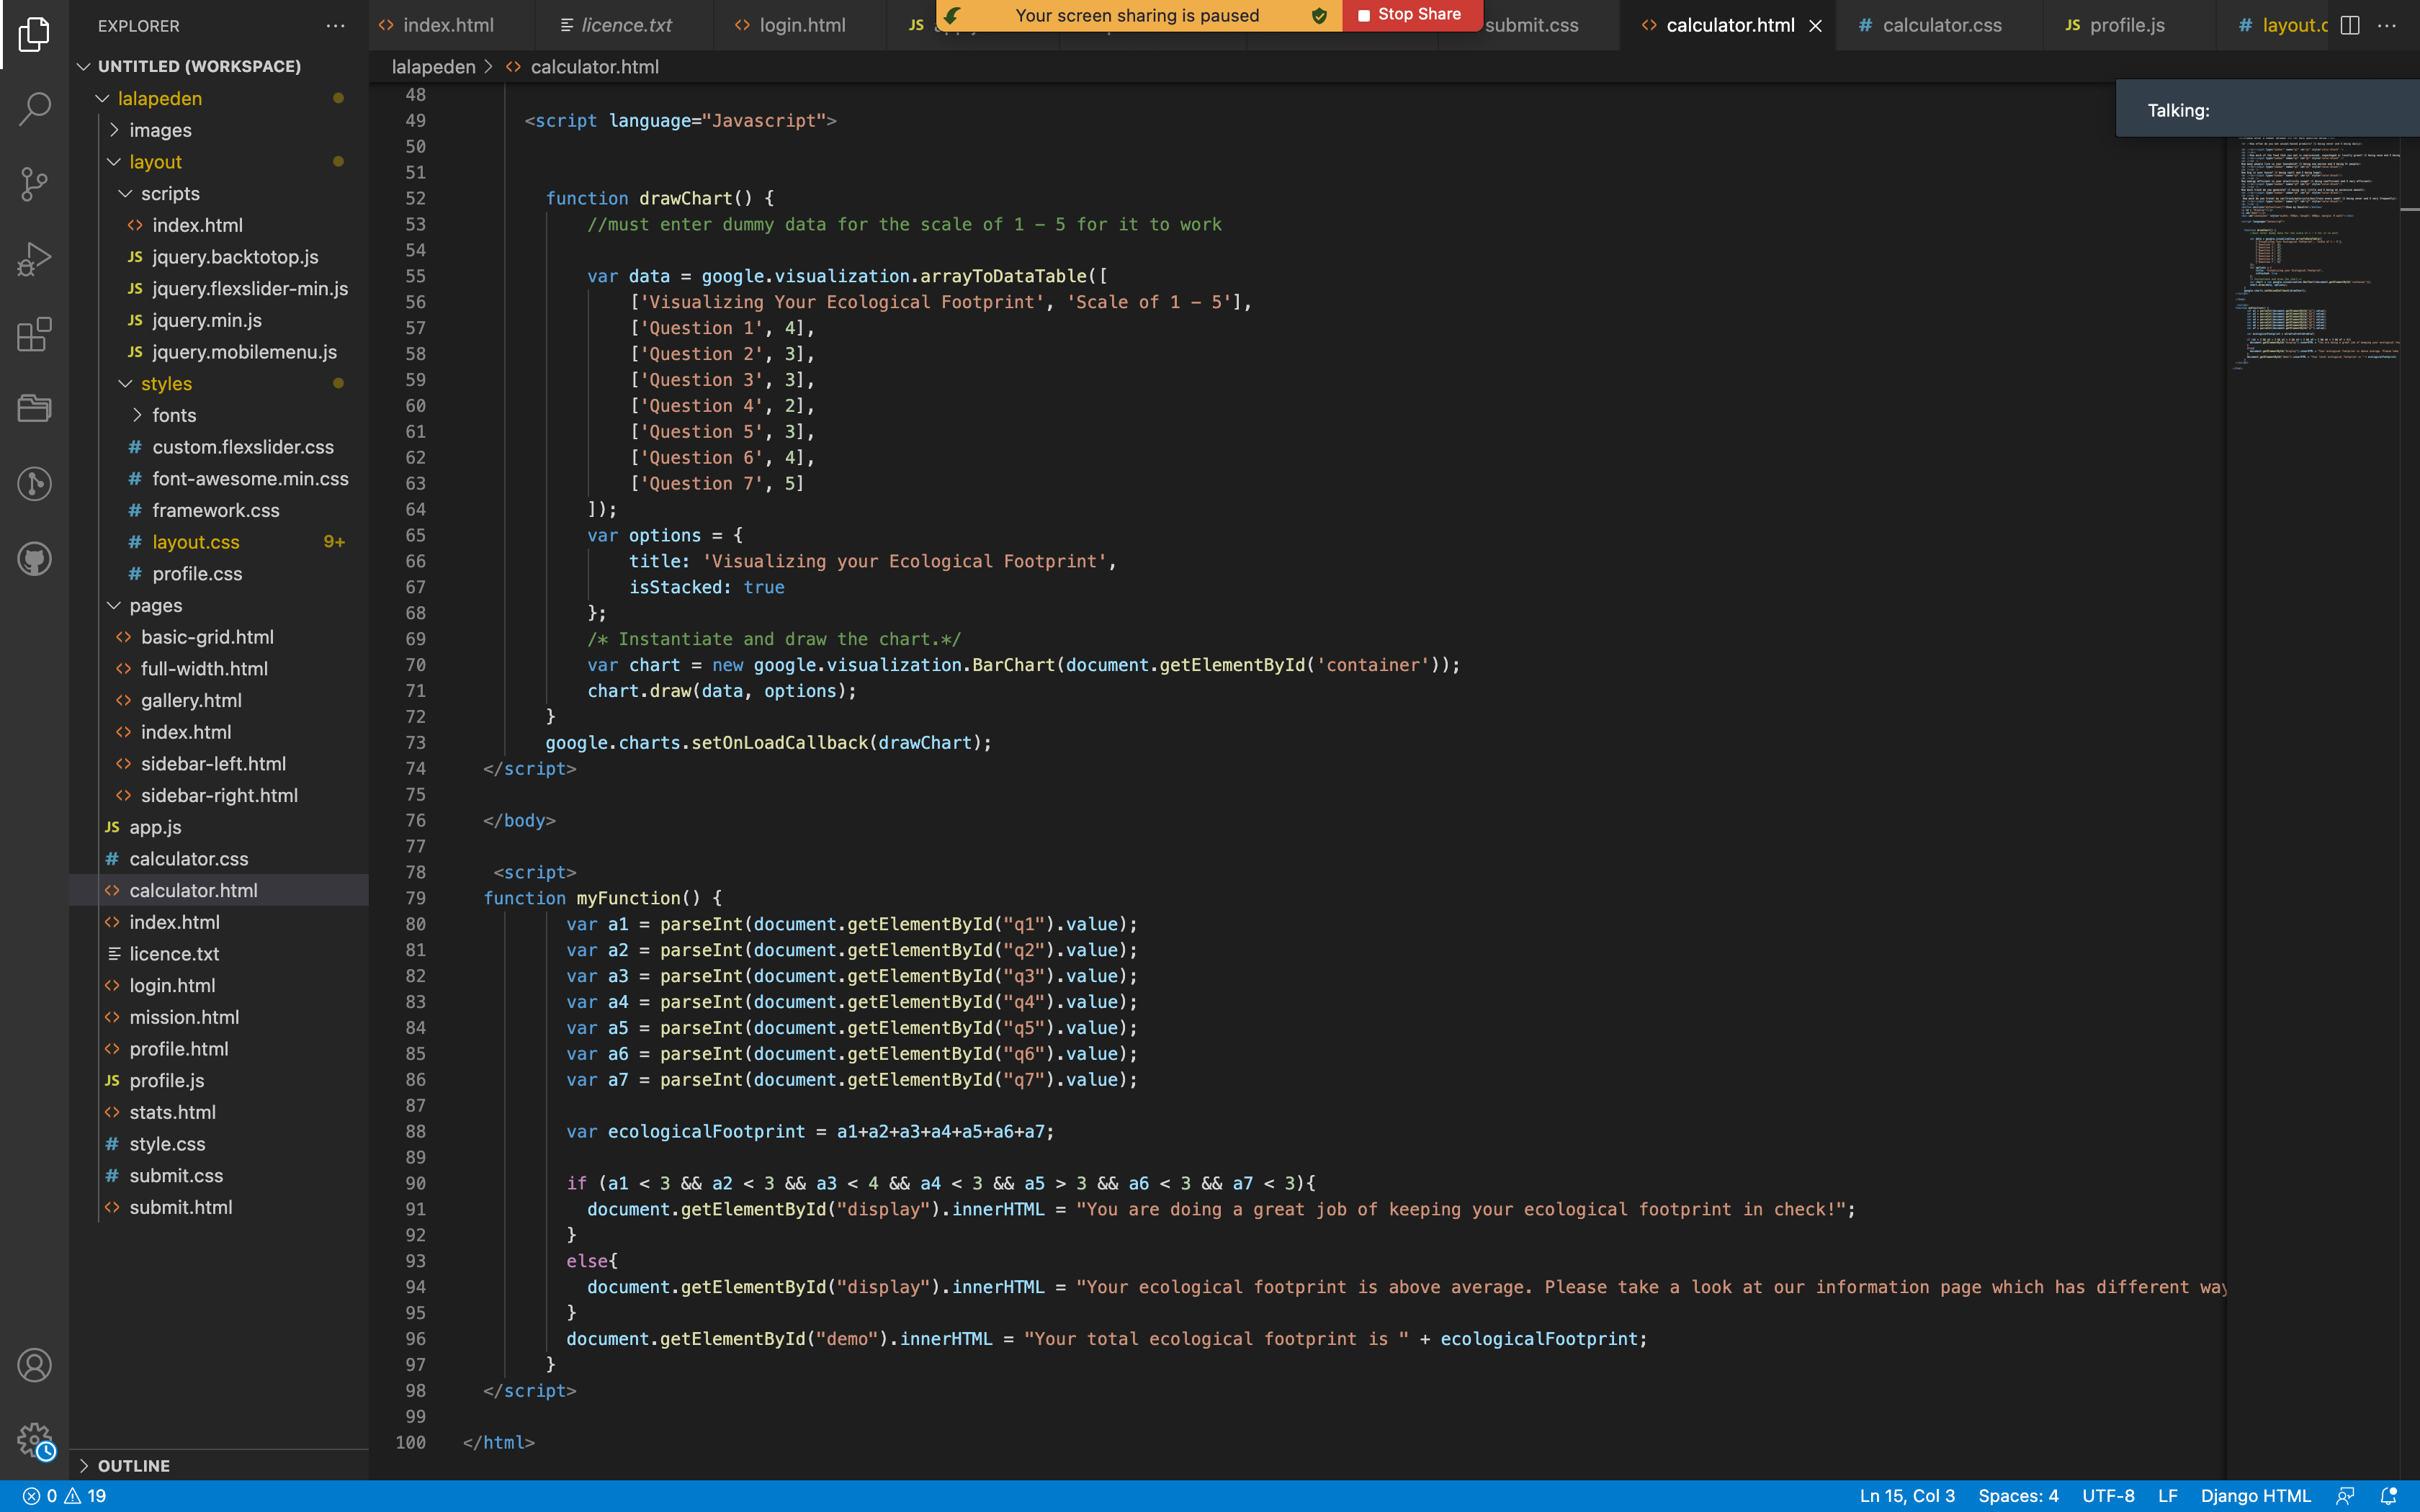Open the Accounts menu icon
Screen dimensions: 2420x1512
(x=34, y=1365)
